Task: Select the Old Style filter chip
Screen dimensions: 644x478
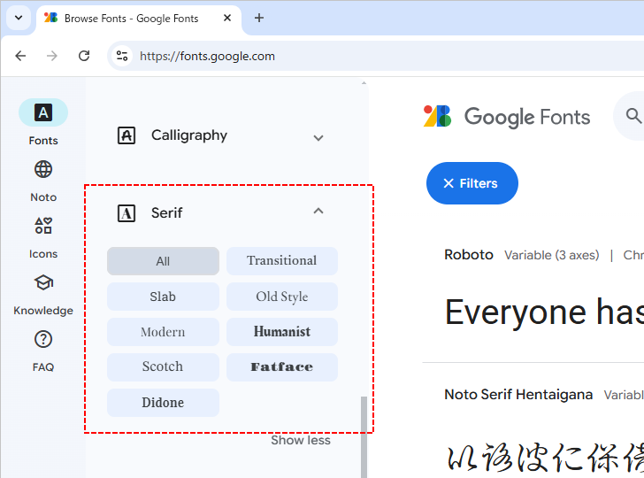Action: click(281, 297)
